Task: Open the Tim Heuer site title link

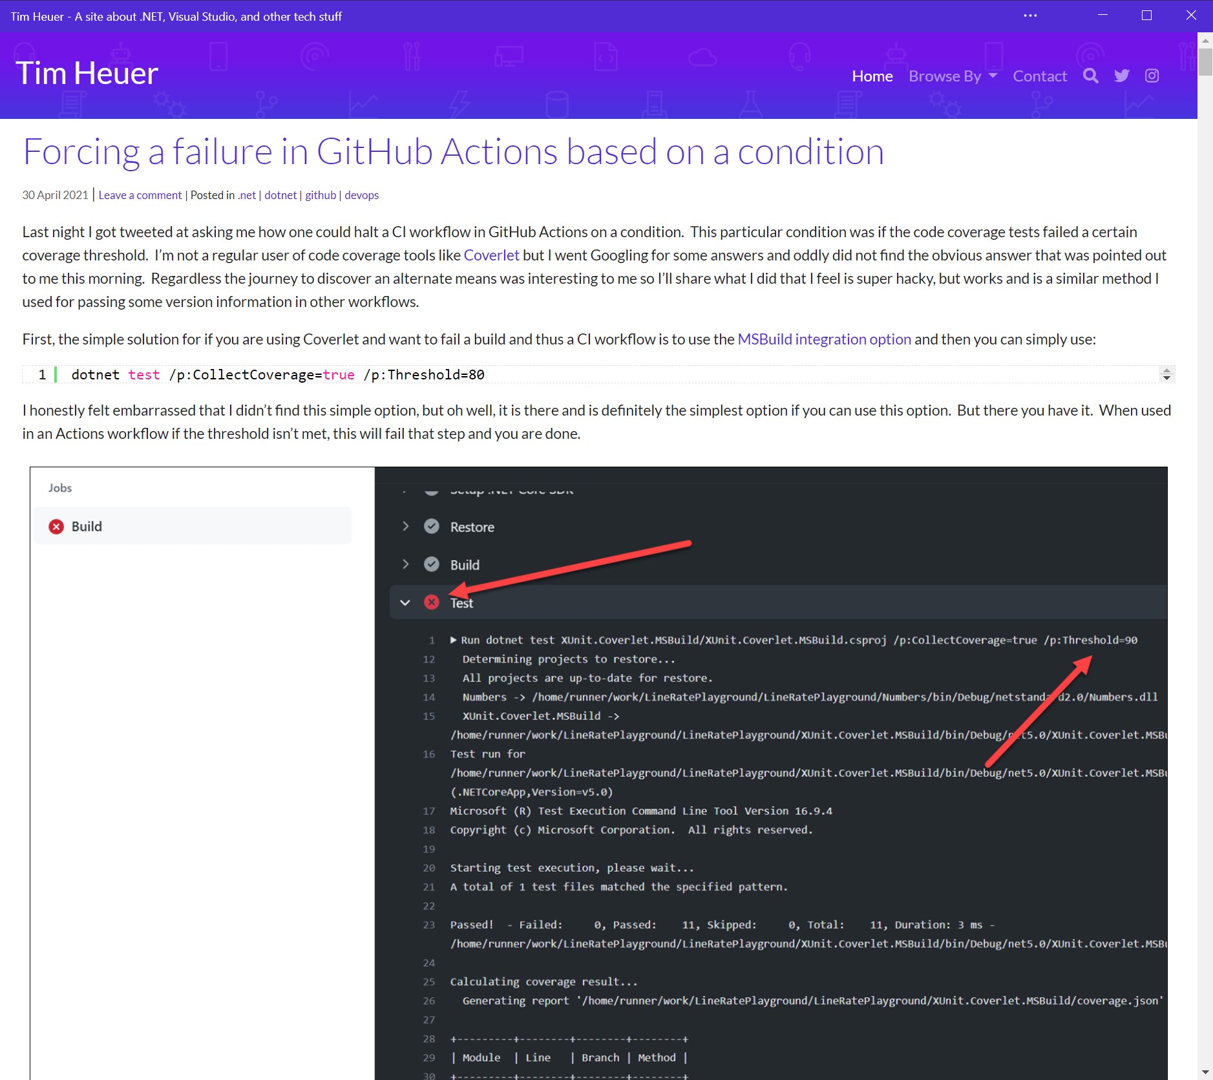Action: click(x=87, y=73)
